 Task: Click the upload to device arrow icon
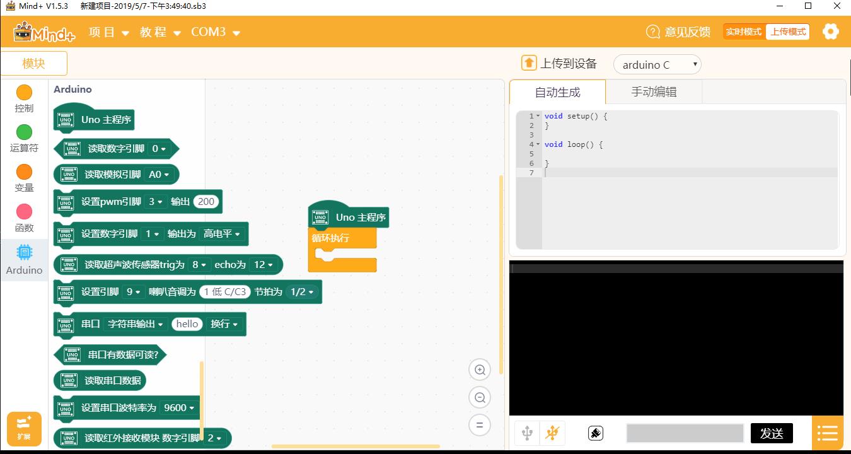pos(529,63)
